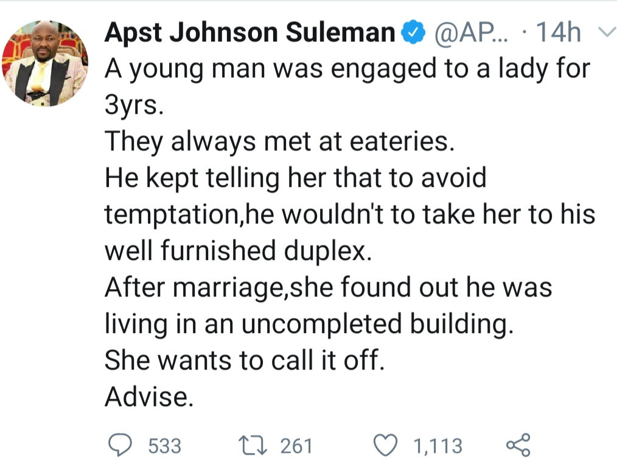The height and width of the screenshot is (470, 617).
Task: Click the @AP... username handle
Action: (x=471, y=33)
